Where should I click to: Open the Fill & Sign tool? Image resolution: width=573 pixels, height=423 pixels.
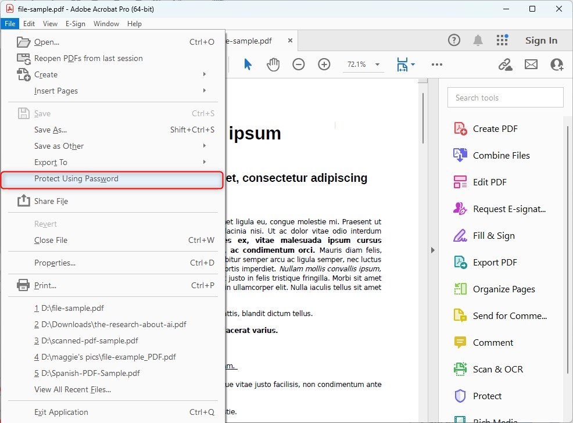tap(493, 235)
